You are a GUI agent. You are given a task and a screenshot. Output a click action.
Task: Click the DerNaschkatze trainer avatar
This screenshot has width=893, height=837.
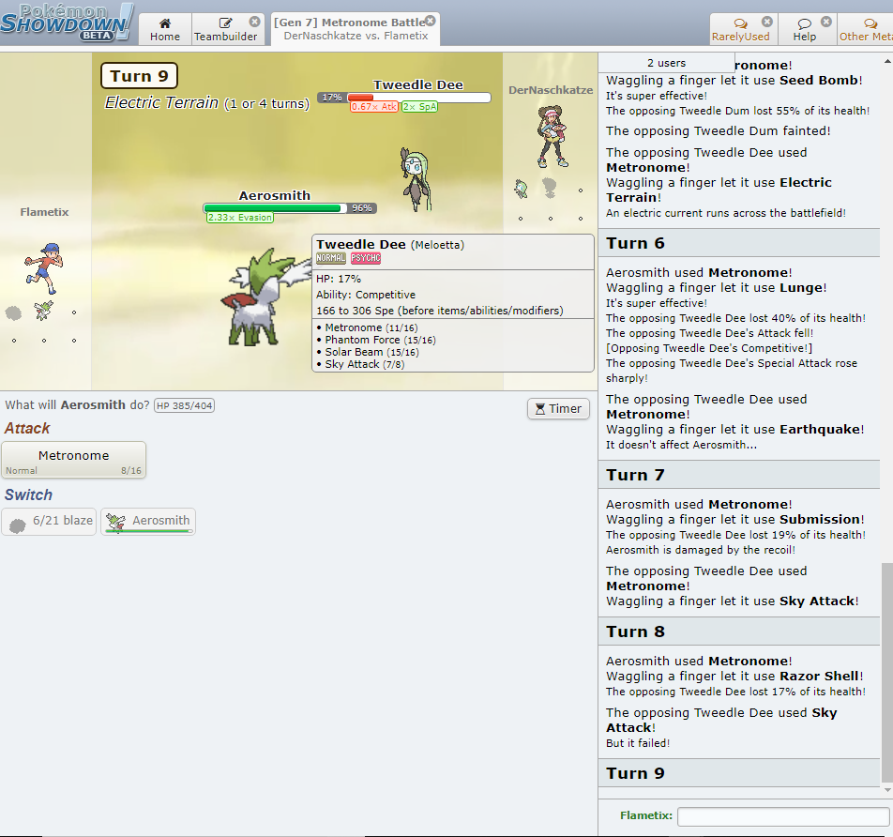[552, 136]
